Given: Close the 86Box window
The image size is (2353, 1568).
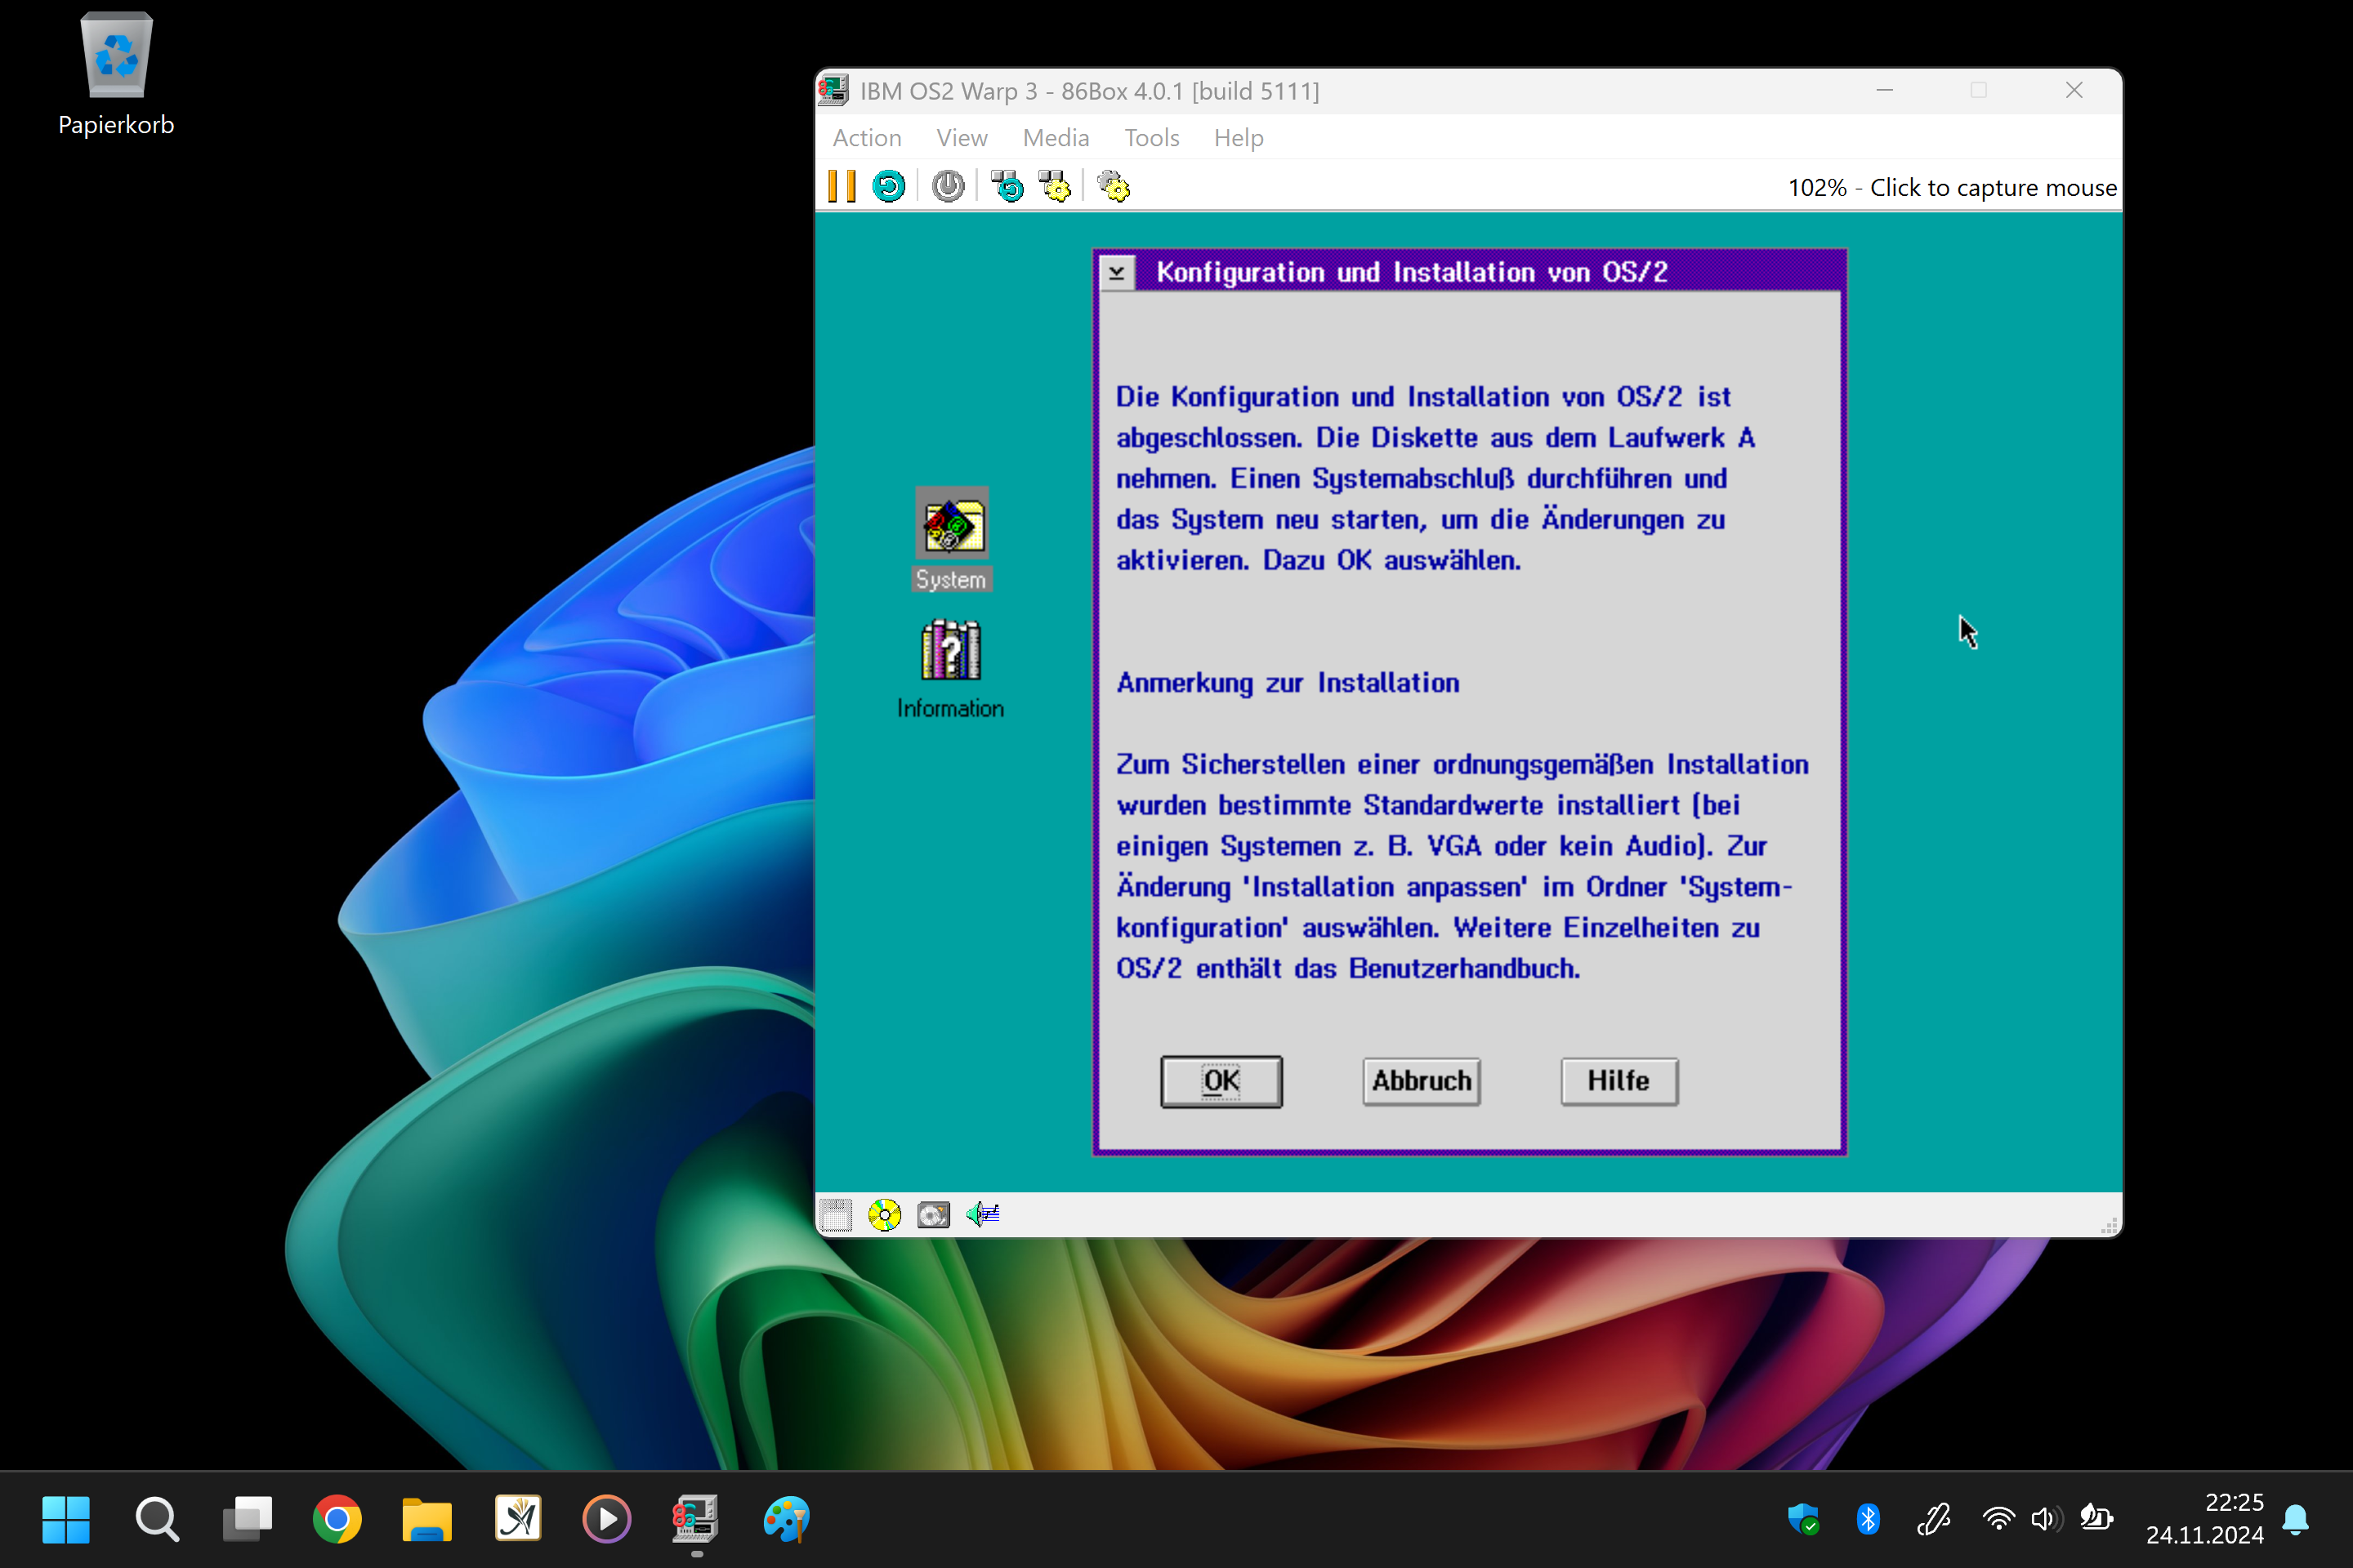Looking at the screenshot, I should (2074, 91).
